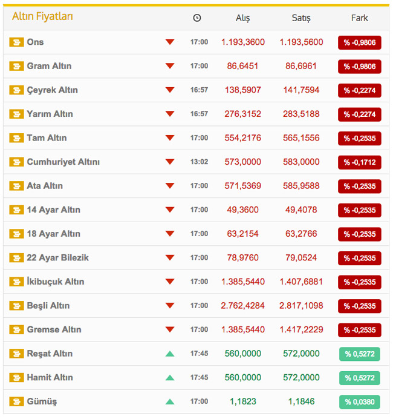Open the Cumhuriyet Altını link
Image resolution: width=393 pixels, height=419 pixels.
pos(63,162)
